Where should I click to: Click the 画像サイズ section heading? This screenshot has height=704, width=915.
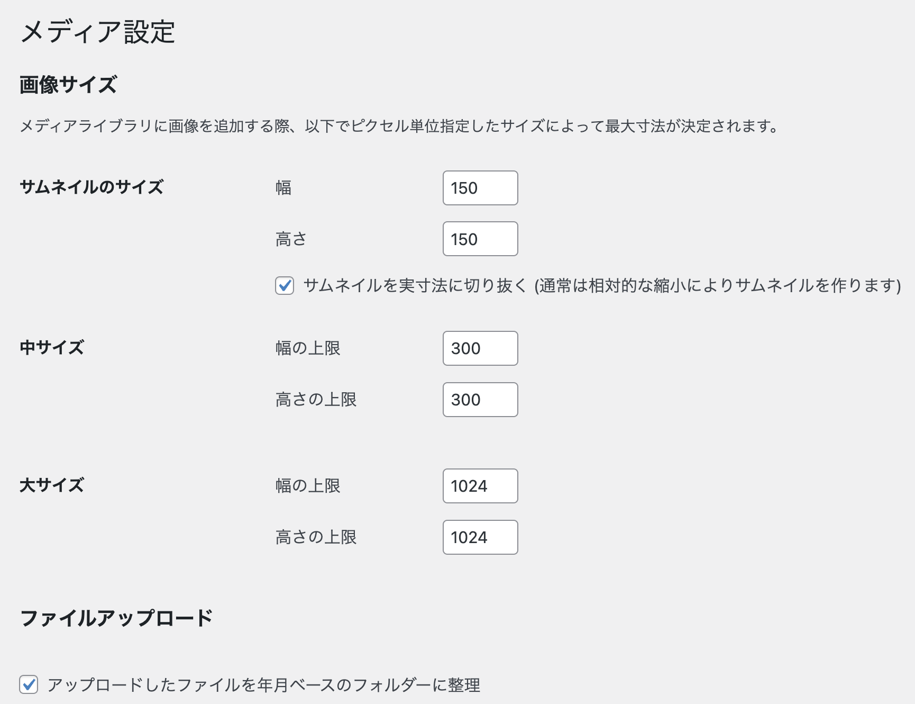[68, 85]
